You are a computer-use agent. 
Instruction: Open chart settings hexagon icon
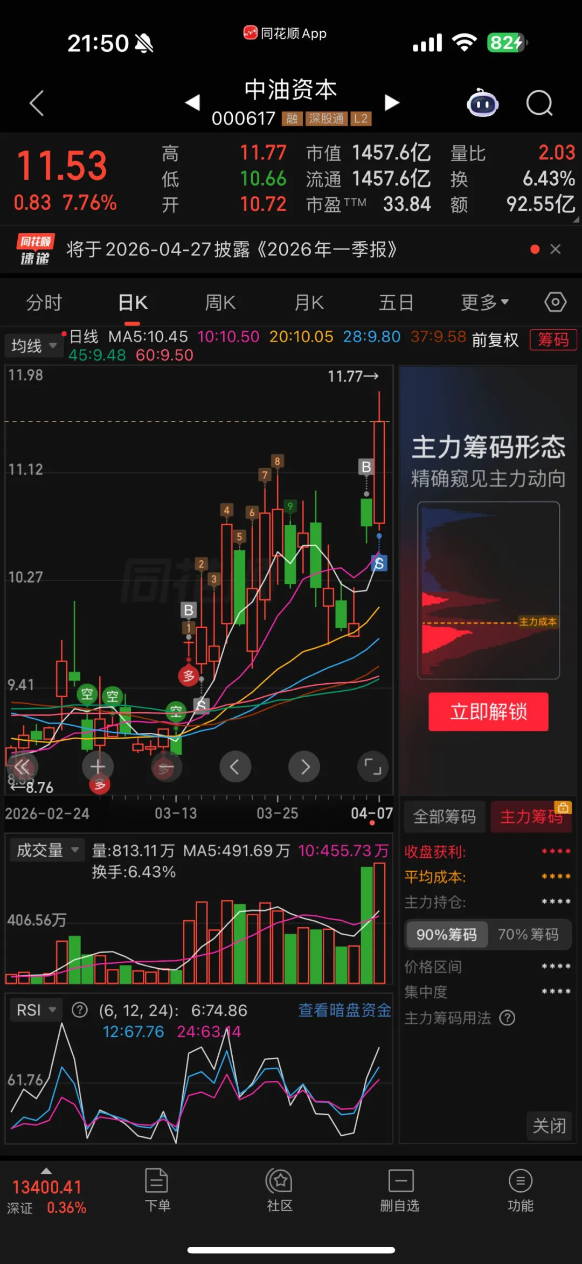click(555, 302)
